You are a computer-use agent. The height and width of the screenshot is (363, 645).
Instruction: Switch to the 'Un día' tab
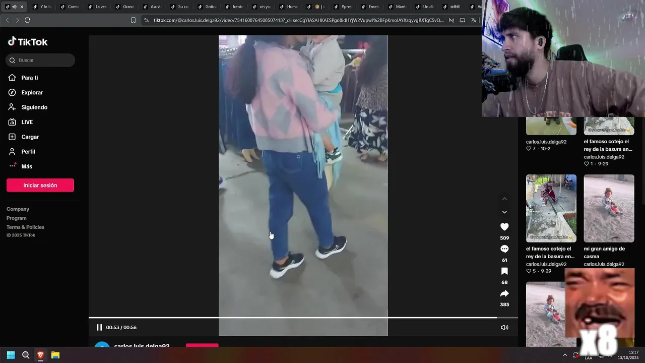tap(424, 7)
